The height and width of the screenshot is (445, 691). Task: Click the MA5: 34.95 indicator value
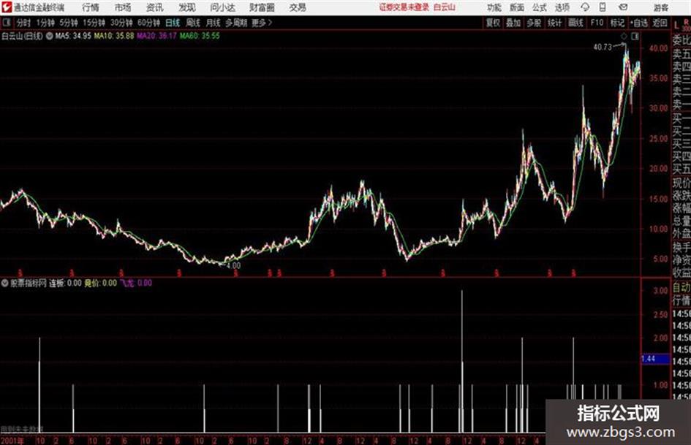tap(73, 36)
